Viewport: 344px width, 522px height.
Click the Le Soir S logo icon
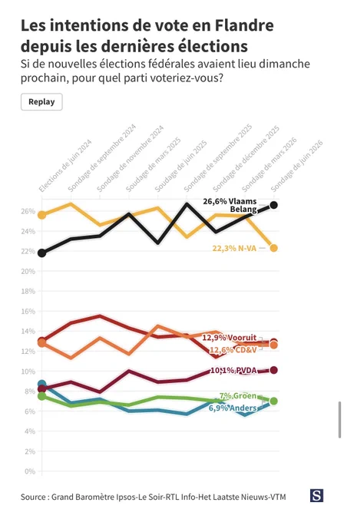point(316,495)
